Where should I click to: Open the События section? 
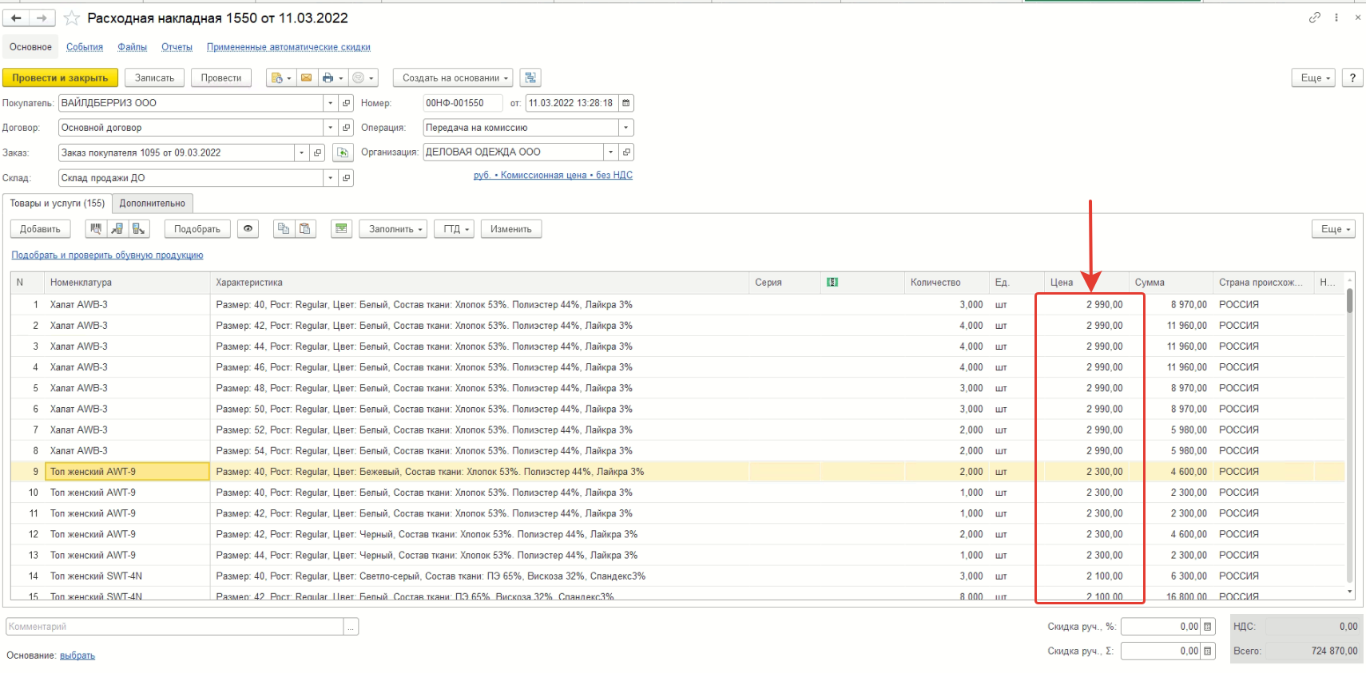(85, 47)
